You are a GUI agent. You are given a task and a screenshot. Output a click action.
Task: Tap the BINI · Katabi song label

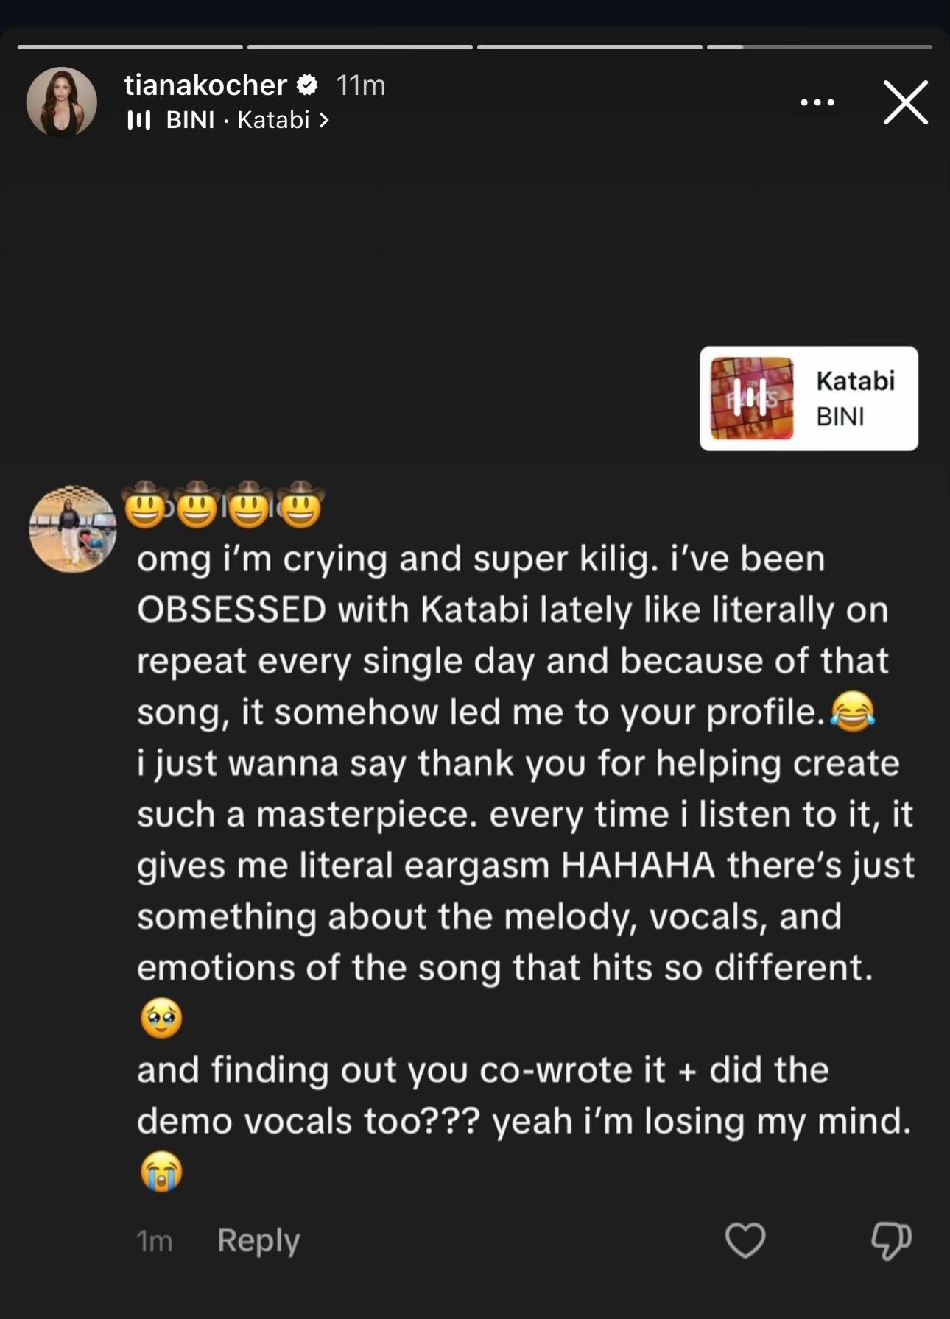tap(238, 120)
